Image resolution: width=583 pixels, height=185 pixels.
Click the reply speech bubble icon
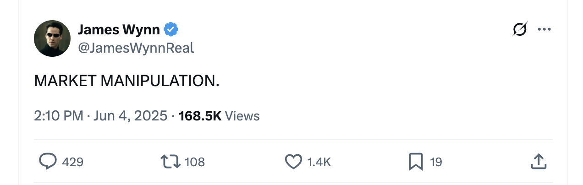click(x=48, y=162)
